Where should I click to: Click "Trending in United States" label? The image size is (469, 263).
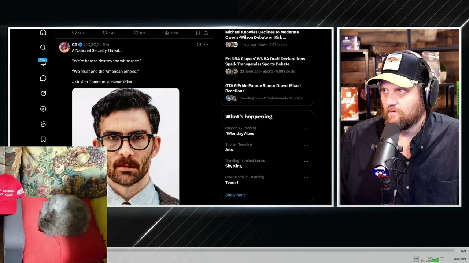click(x=245, y=161)
